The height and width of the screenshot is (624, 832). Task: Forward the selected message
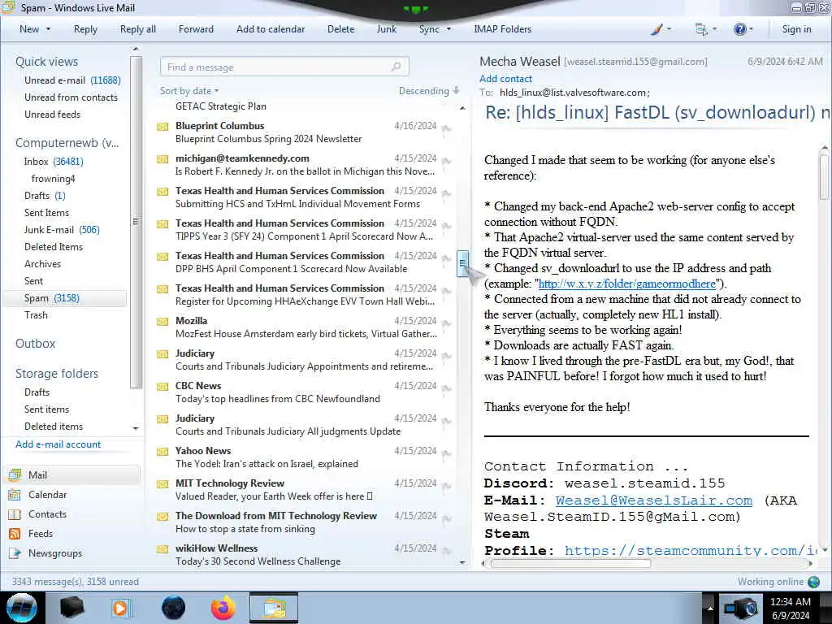[x=196, y=29]
